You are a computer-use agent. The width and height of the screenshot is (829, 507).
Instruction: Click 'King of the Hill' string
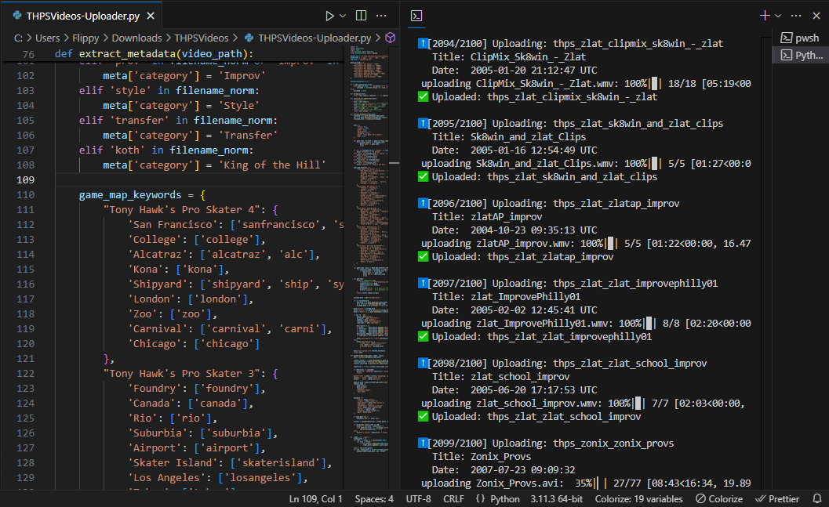coord(272,165)
